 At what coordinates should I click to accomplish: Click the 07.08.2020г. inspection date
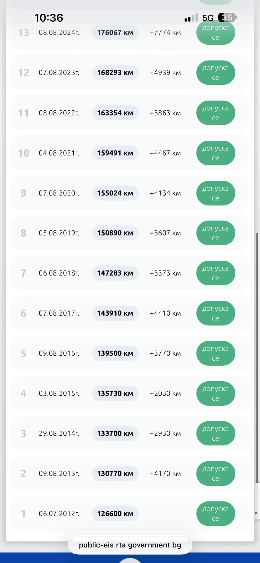(59, 193)
